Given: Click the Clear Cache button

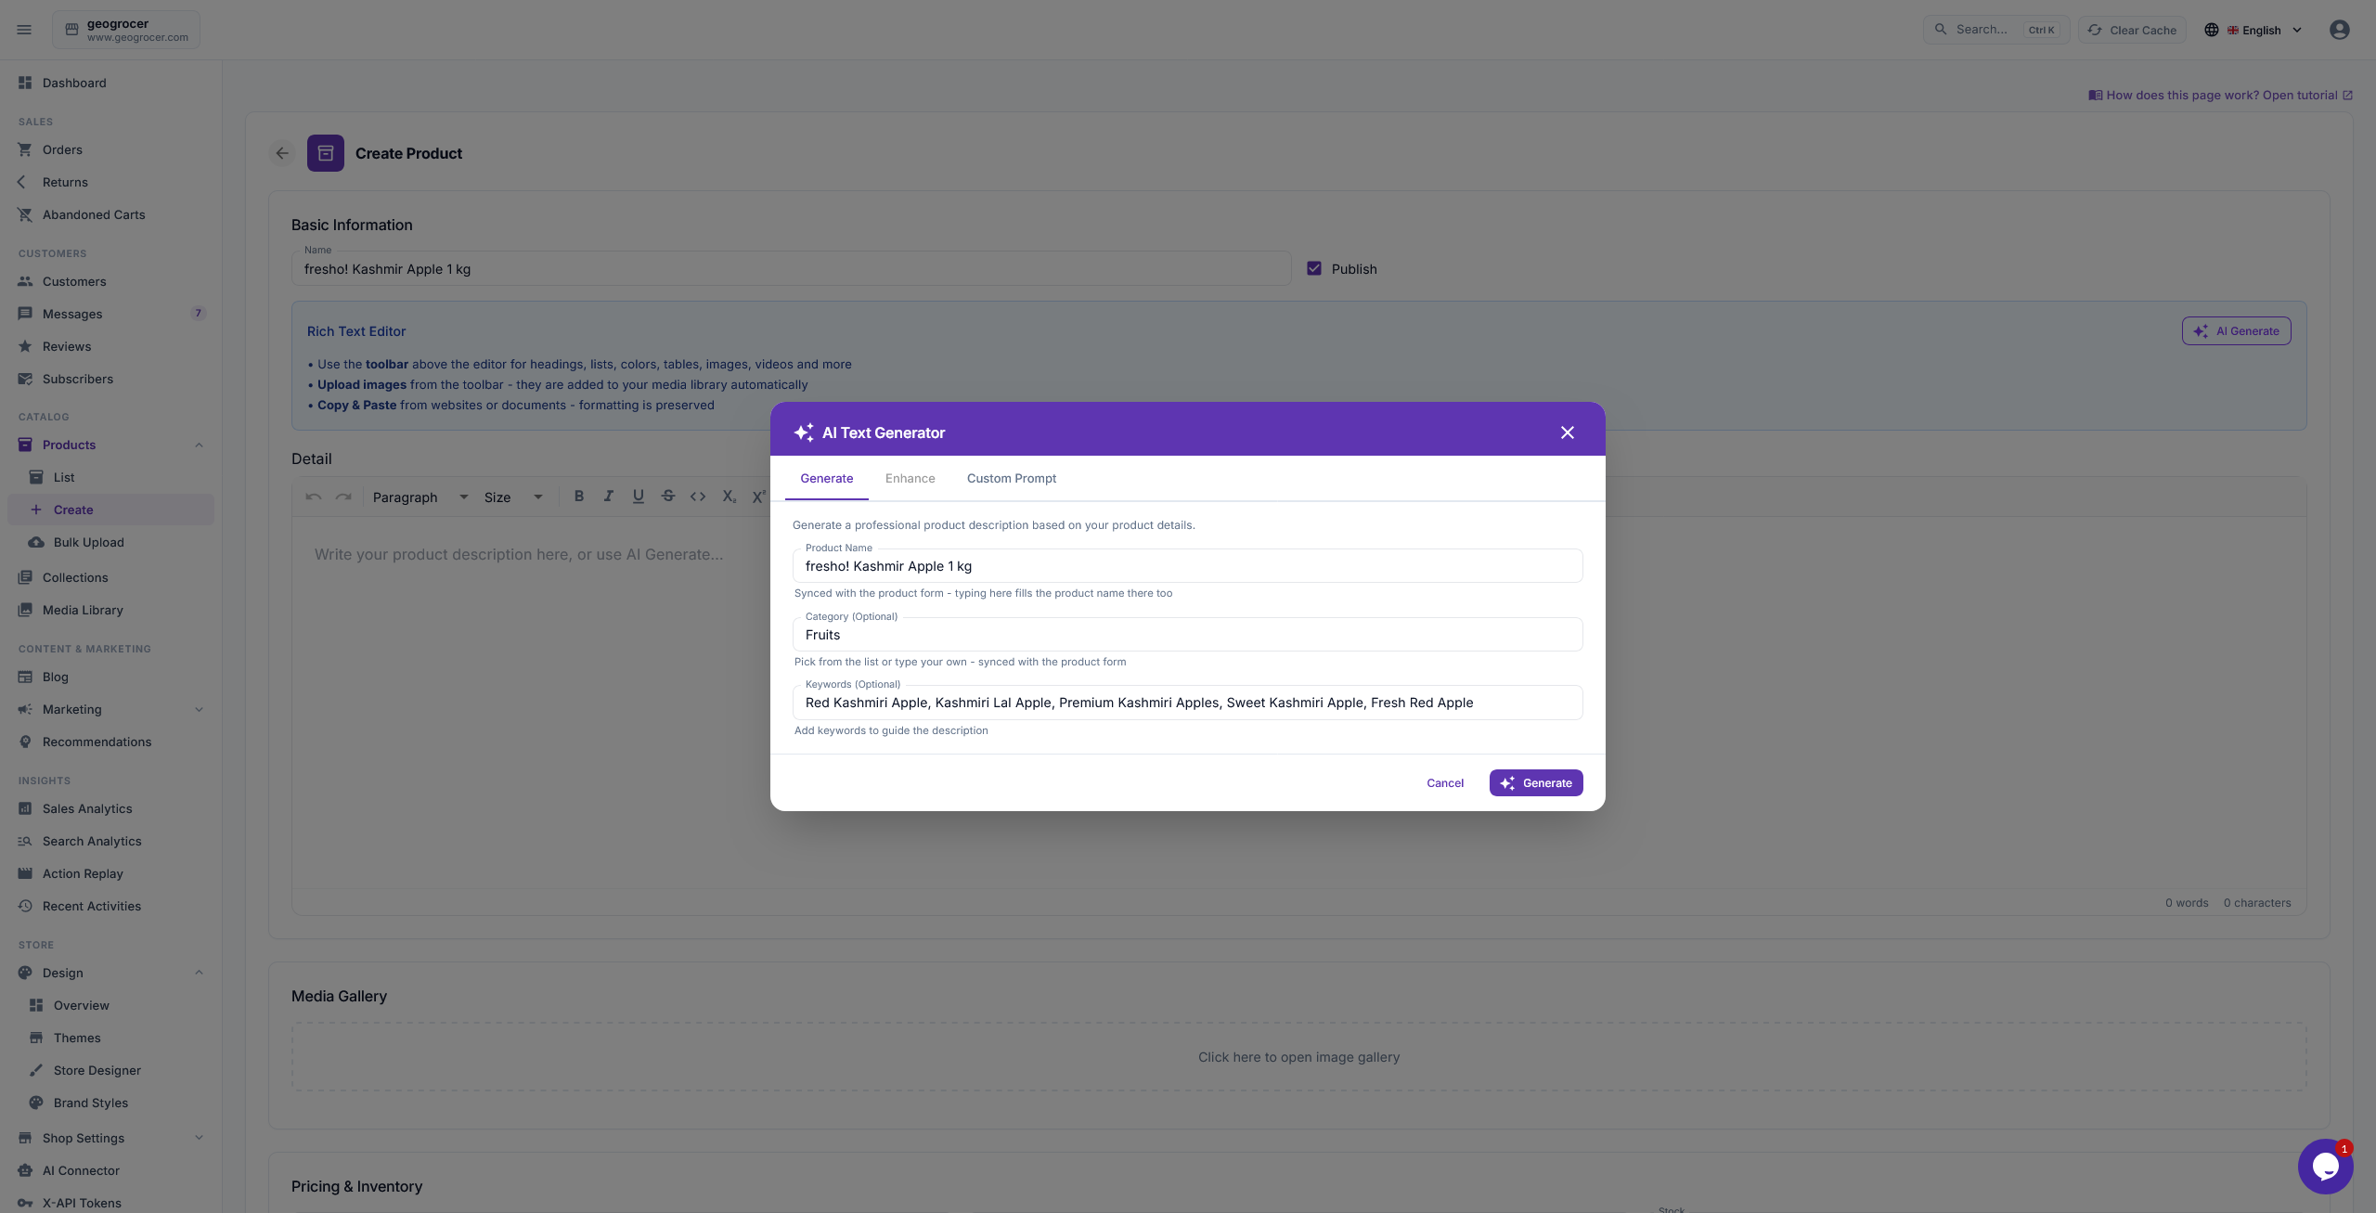Looking at the screenshot, I should [2132, 30].
